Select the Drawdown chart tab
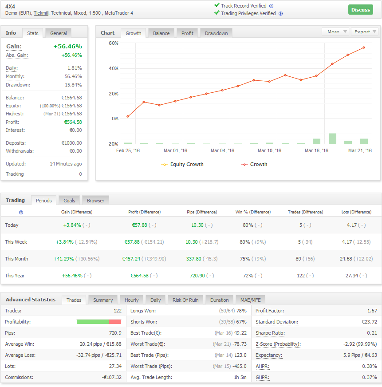This screenshot has width=382, height=387. [216, 33]
